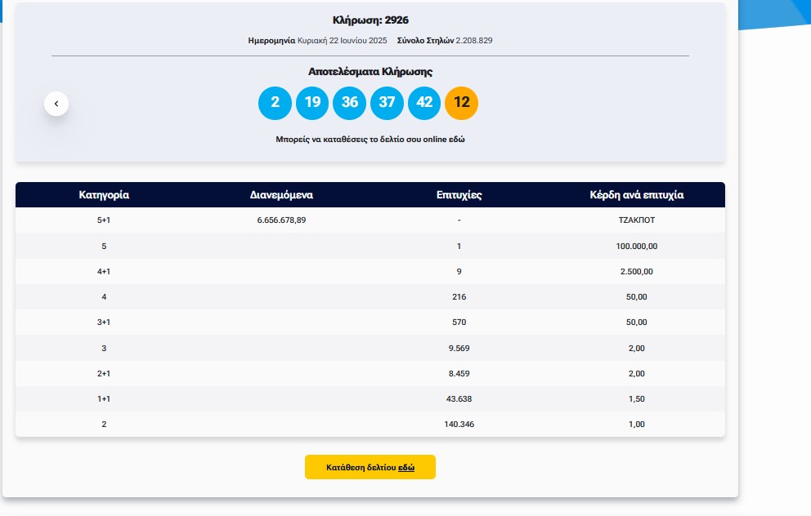Click the Κλήρωση: 2926 heading

tap(370, 20)
